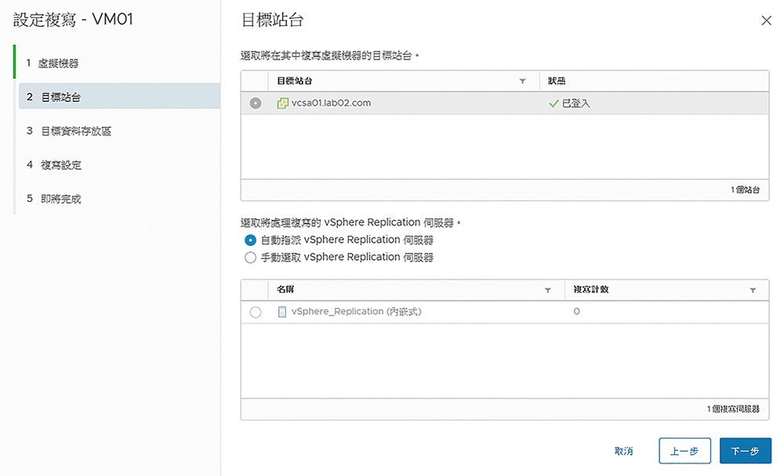Choose 手動選取 vSphere Replication 伺服器 option
Viewport: 784px width, 476px height.
(250, 258)
